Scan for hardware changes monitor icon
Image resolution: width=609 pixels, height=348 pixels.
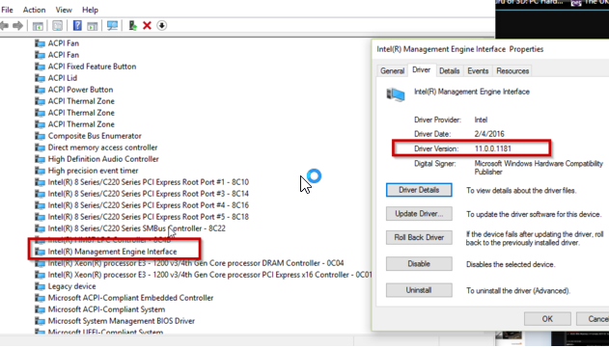coord(113,26)
